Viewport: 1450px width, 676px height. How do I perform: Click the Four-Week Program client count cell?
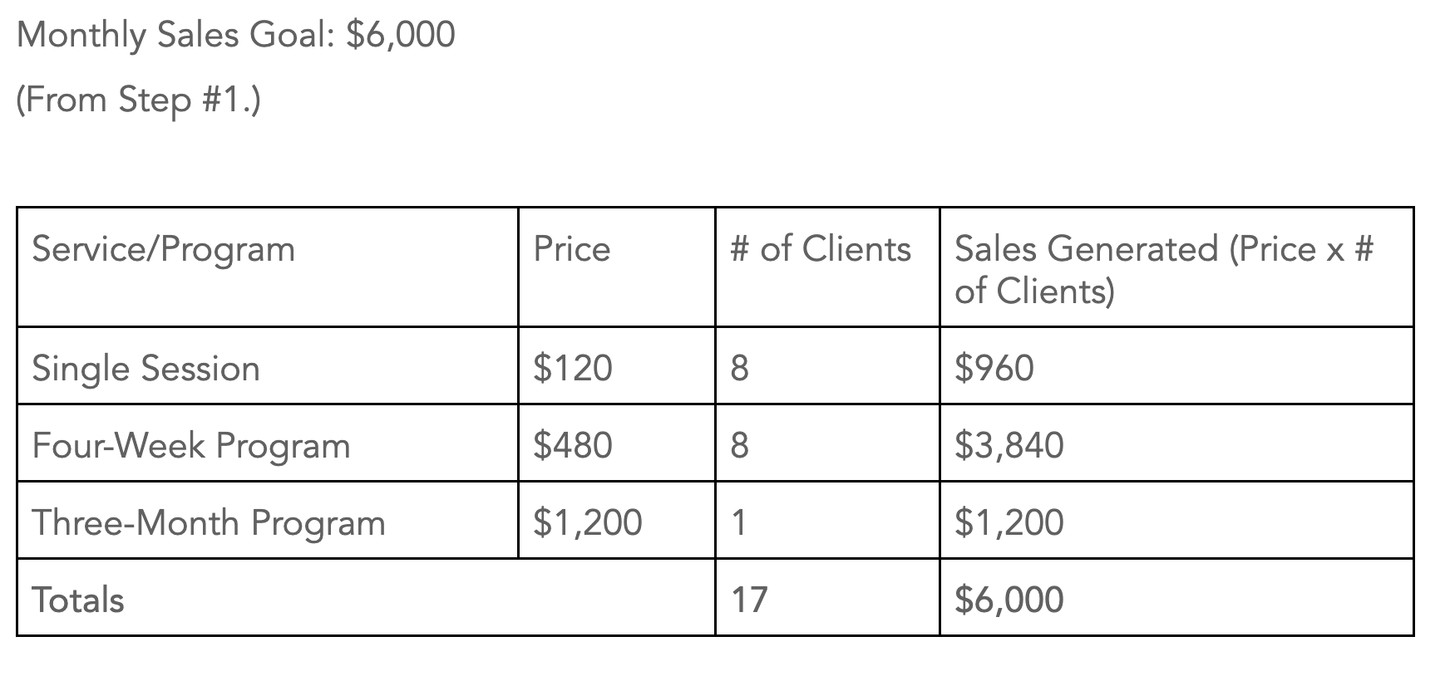(827, 443)
